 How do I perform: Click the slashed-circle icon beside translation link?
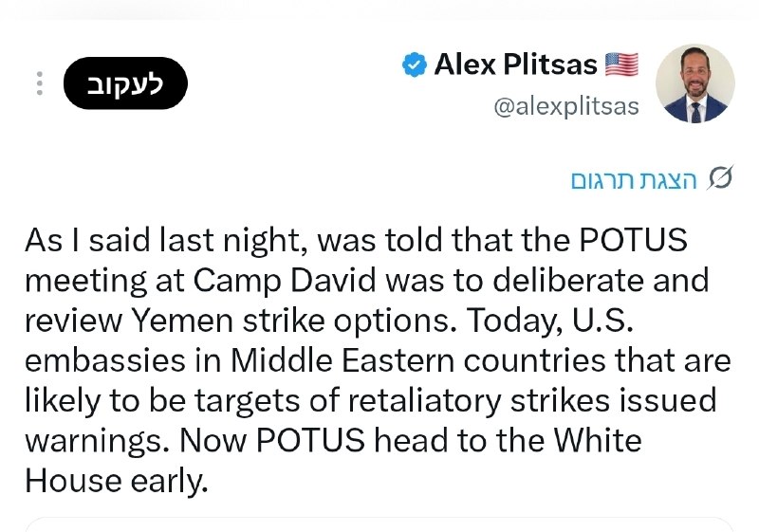point(719,178)
